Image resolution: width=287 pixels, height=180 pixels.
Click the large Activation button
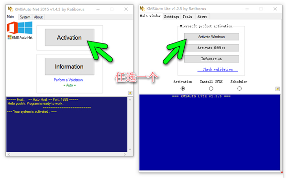(x=69, y=37)
